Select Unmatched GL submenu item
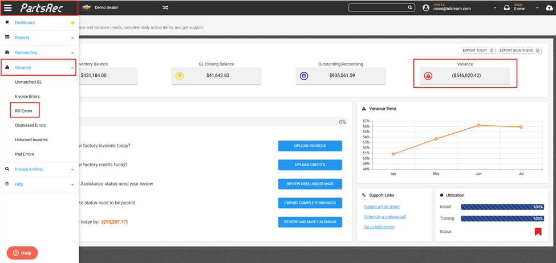556x263 pixels. coord(29,82)
